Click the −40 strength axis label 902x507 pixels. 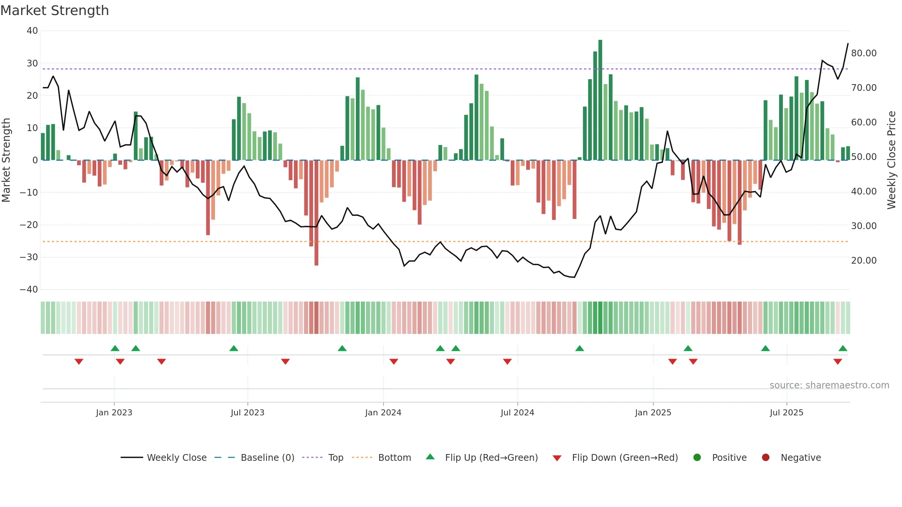[29, 289]
